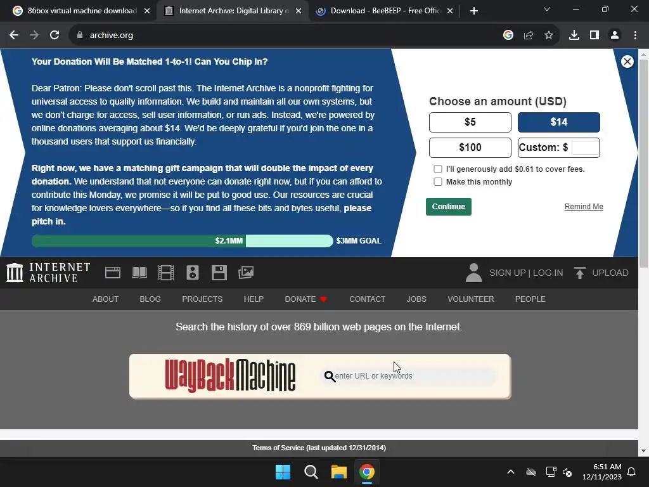Show hidden system tray icons
This screenshot has width=649, height=487.
pos(511,472)
